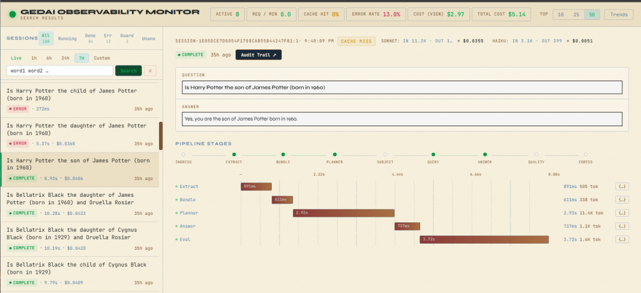
Task: Select the Answer pipeline stage node
Action: (485, 155)
